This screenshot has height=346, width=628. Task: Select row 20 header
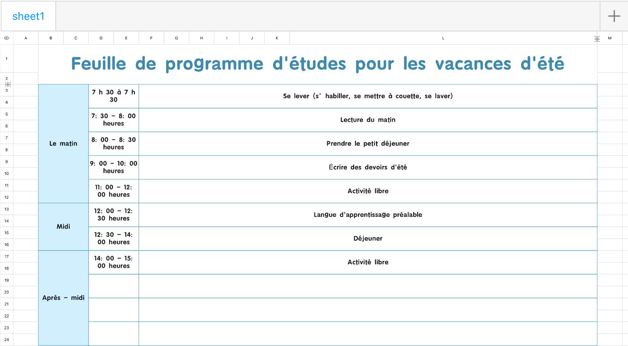pyautogui.click(x=7, y=292)
